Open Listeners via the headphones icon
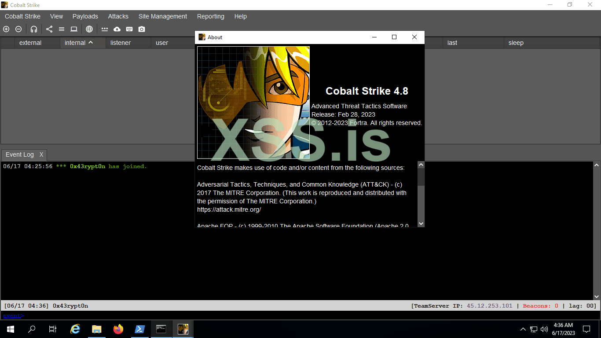 [x=34, y=29]
